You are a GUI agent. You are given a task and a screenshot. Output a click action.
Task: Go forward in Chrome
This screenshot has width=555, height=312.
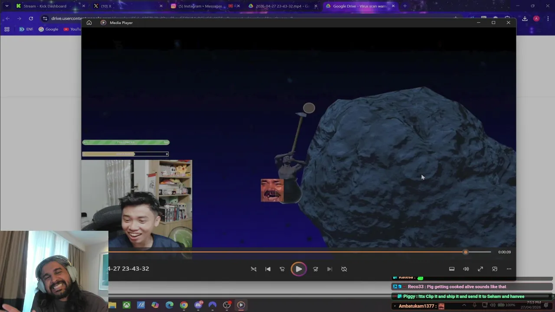coord(19,18)
